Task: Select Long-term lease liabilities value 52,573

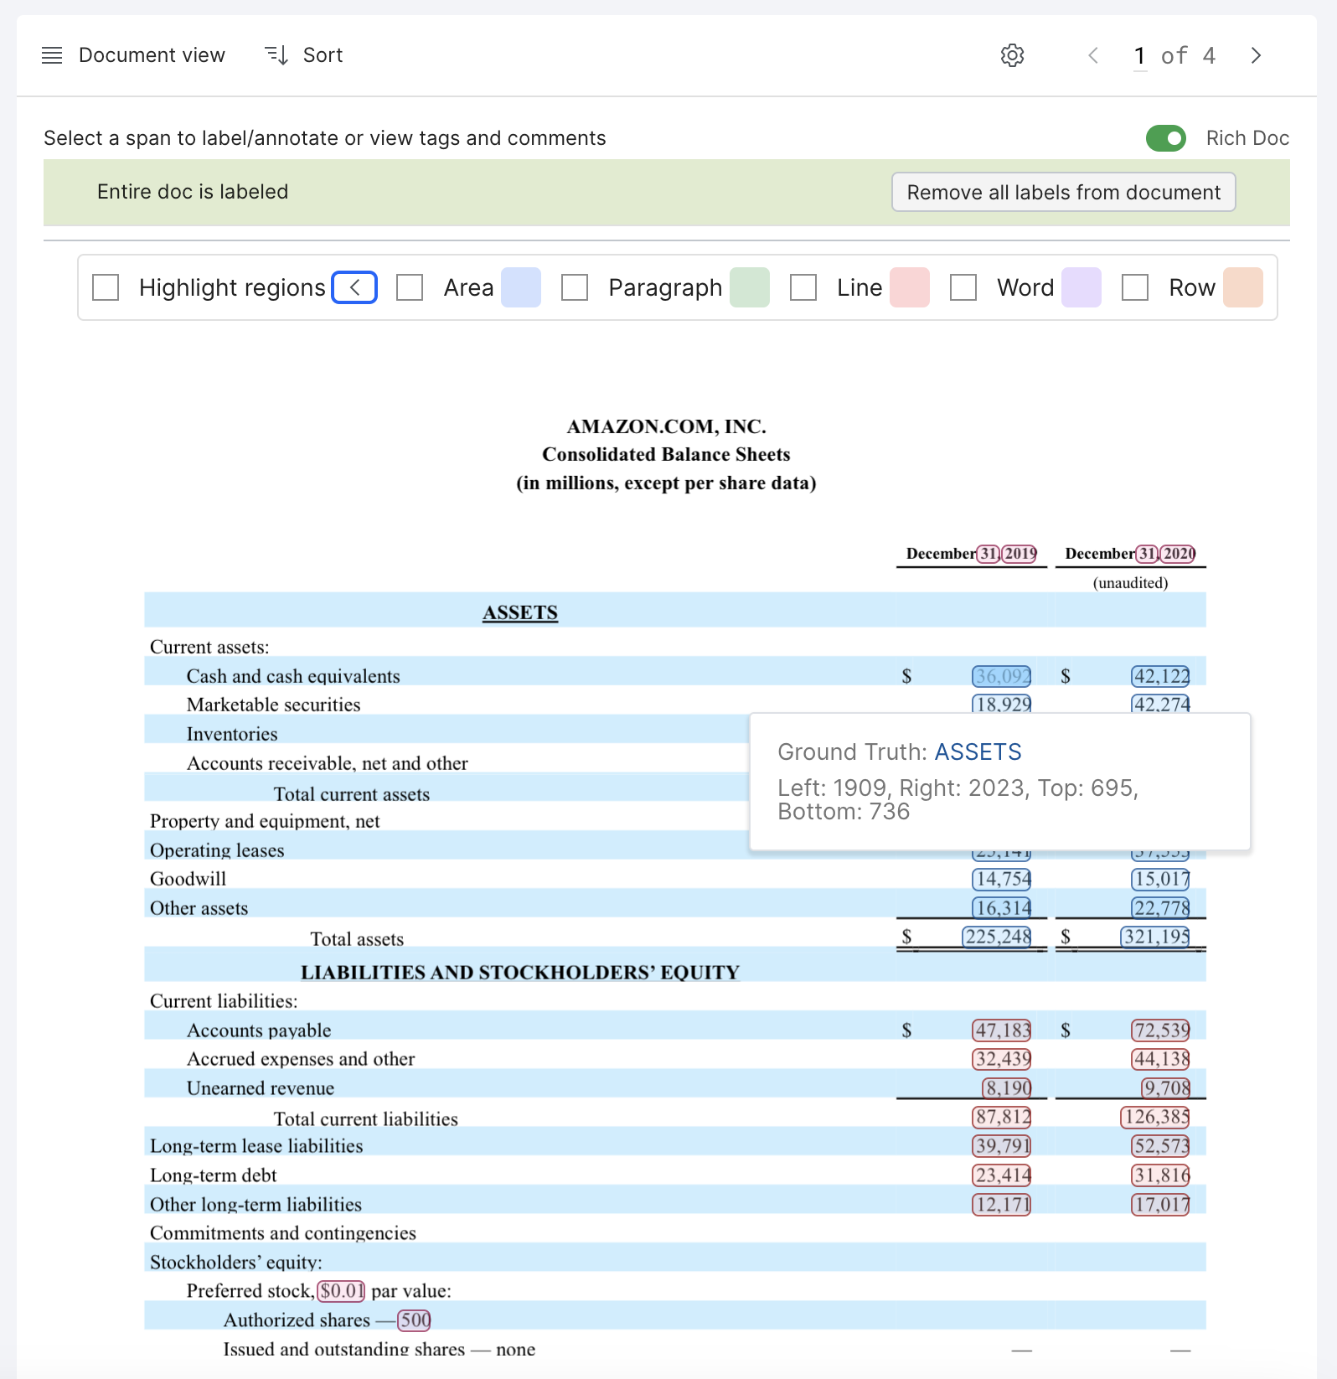Action: [1161, 1146]
